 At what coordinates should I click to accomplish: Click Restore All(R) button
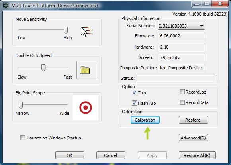[x=197, y=155]
